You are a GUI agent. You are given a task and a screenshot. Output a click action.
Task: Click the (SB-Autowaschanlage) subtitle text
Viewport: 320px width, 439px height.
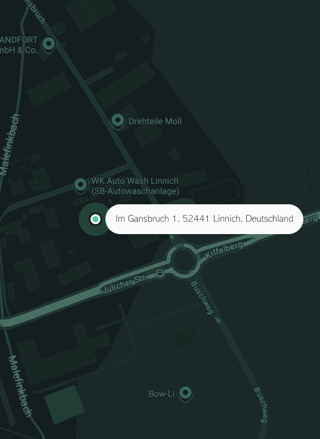pos(135,191)
